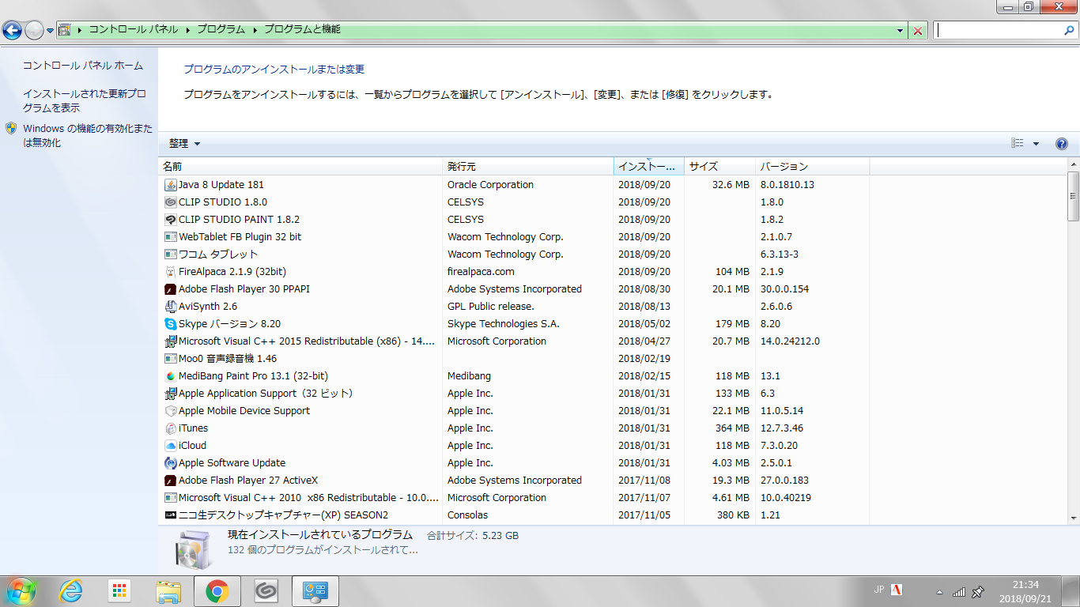
Task: Click the control panel search field
Action: [x=999, y=30]
